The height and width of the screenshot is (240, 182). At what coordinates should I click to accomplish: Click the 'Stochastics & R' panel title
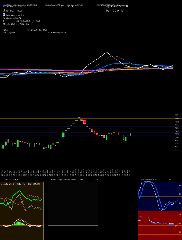(x=149, y=180)
